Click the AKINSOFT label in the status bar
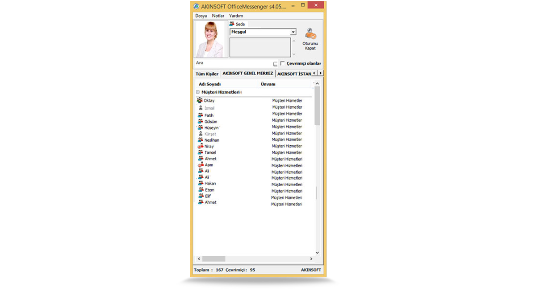 pyautogui.click(x=310, y=270)
